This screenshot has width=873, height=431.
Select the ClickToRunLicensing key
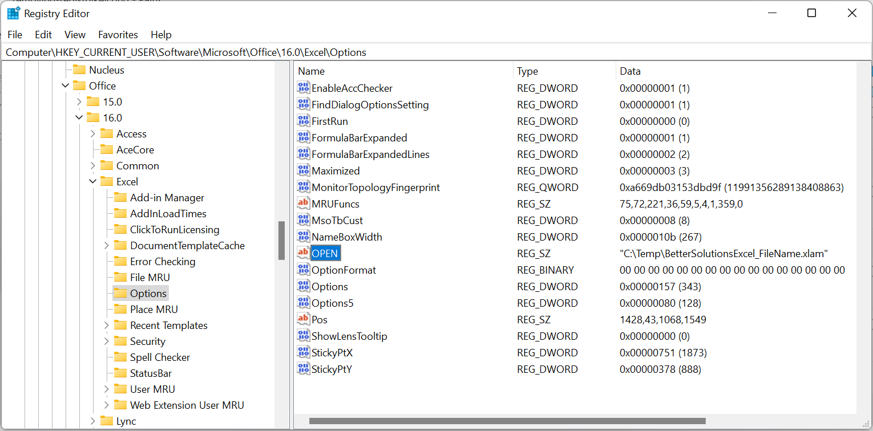pyautogui.click(x=175, y=230)
